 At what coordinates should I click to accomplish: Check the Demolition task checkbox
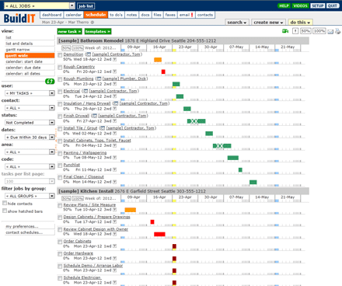tap(60, 55)
